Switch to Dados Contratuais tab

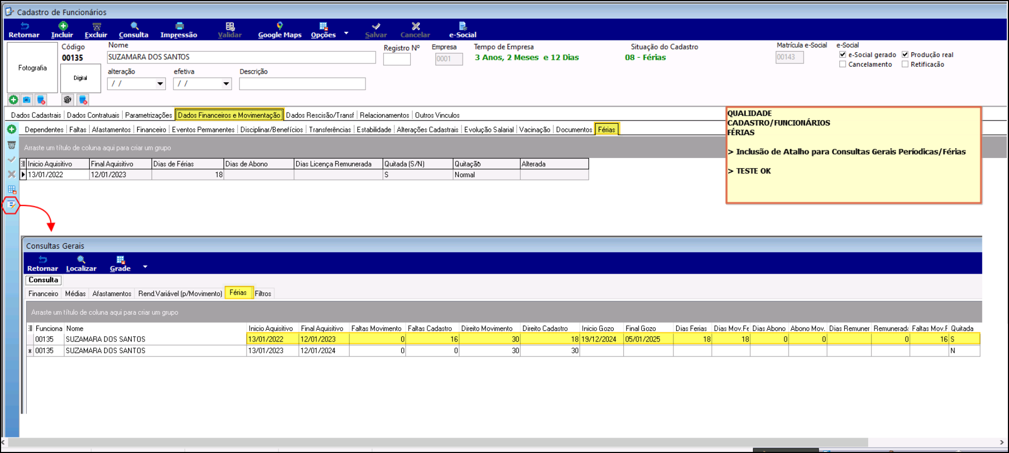coord(93,115)
